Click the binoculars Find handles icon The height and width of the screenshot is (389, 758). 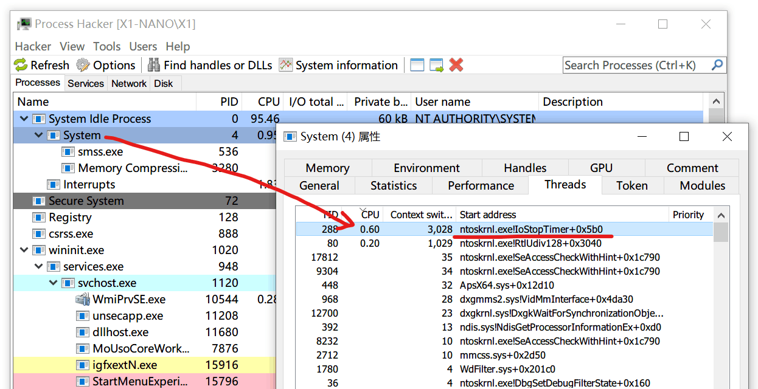(x=154, y=65)
